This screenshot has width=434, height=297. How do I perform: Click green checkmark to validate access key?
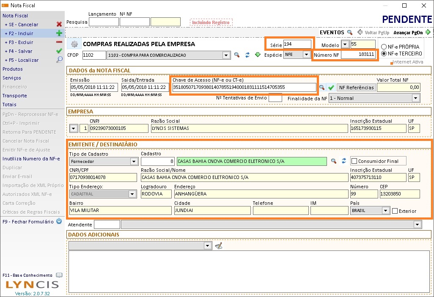click(331, 88)
